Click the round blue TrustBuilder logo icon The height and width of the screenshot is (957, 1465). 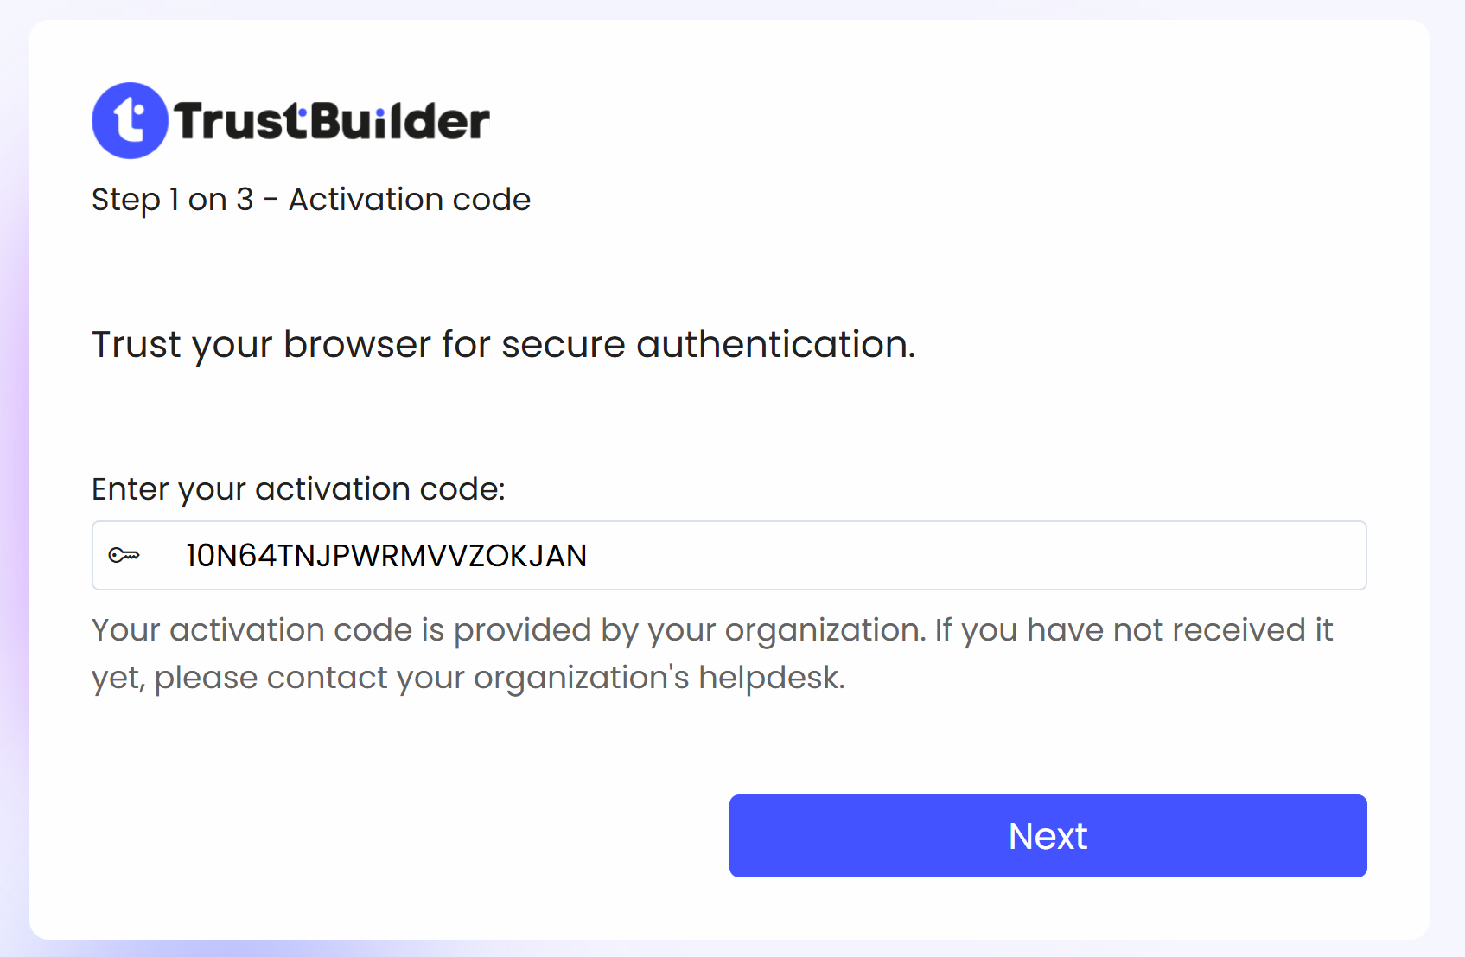[130, 120]
